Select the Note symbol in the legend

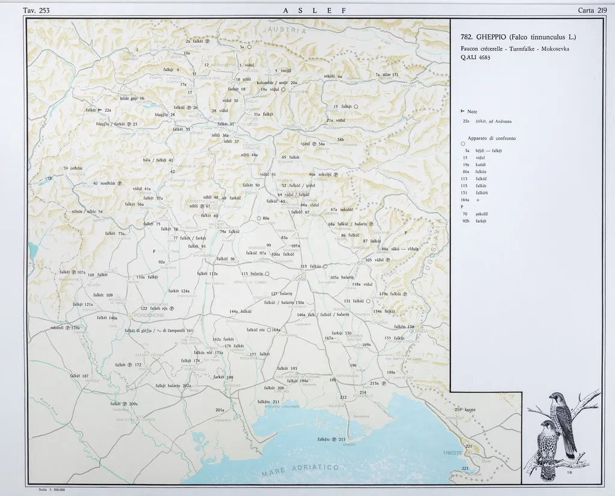coord(462,112)
